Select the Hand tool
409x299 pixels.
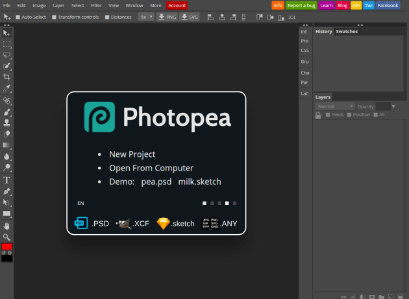(6, 225)
